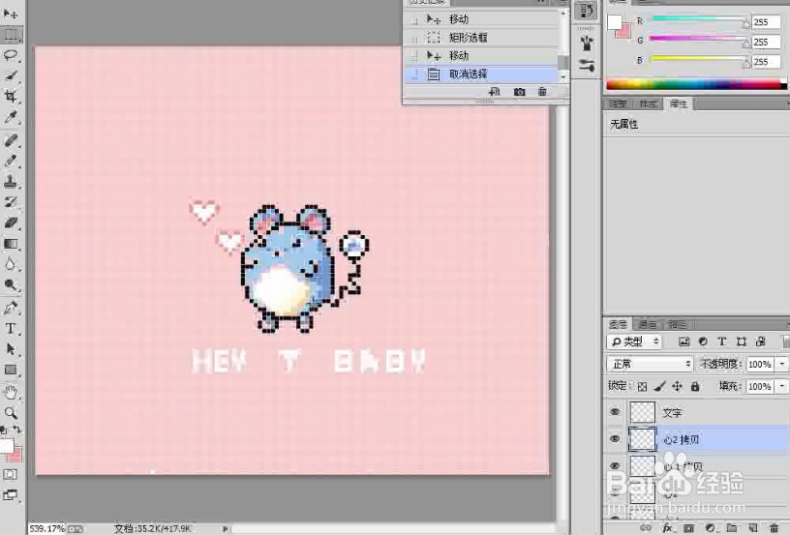Create new document from current history state
Image resolution: width=790 pixels, height=535 pixels.
495,92
